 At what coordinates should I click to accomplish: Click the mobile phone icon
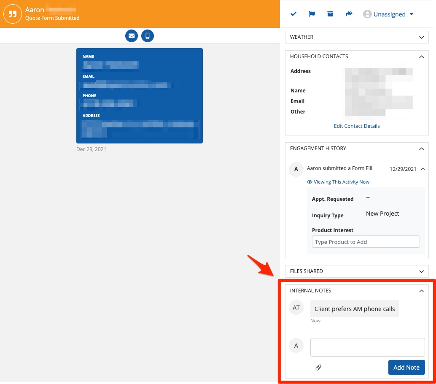click(148, 36)
